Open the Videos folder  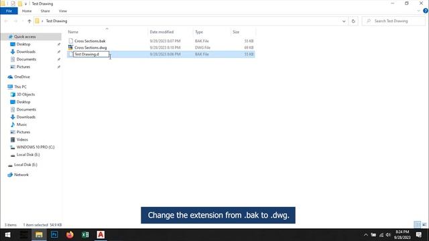tap(22, 139)
